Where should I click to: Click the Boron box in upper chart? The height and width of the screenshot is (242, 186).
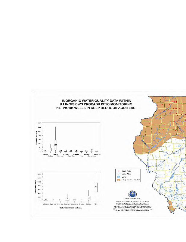(x=55, y=145)
